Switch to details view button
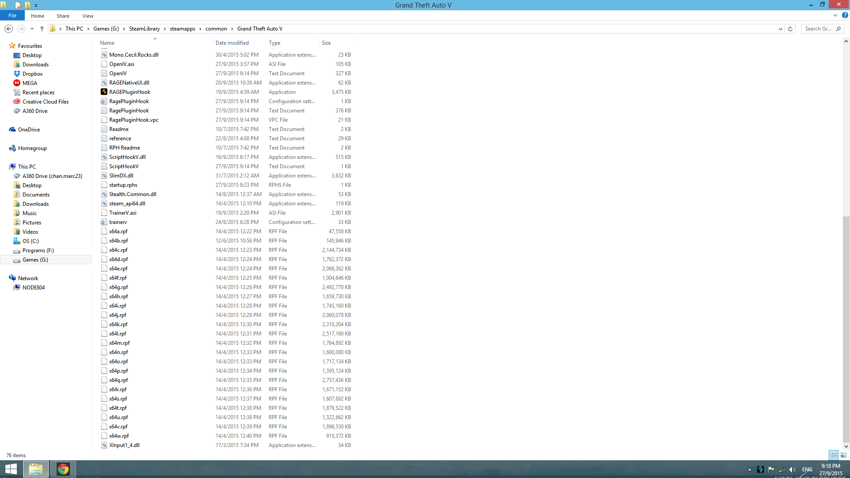 834,455
